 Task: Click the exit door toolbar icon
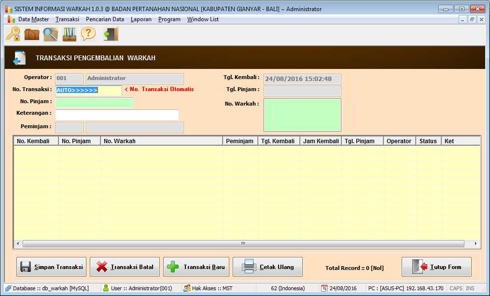pos(111,34)
